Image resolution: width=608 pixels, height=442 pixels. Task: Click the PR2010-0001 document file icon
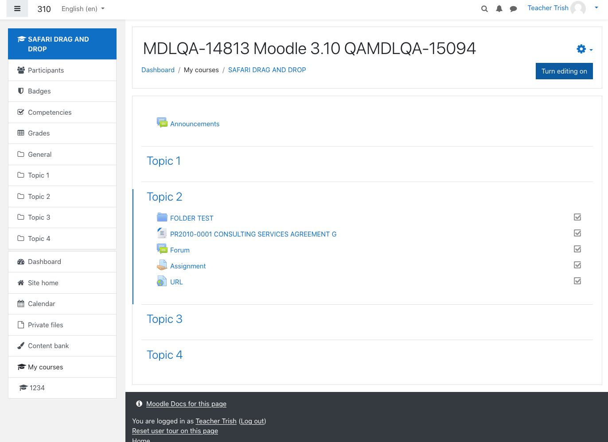click(162, 233)
